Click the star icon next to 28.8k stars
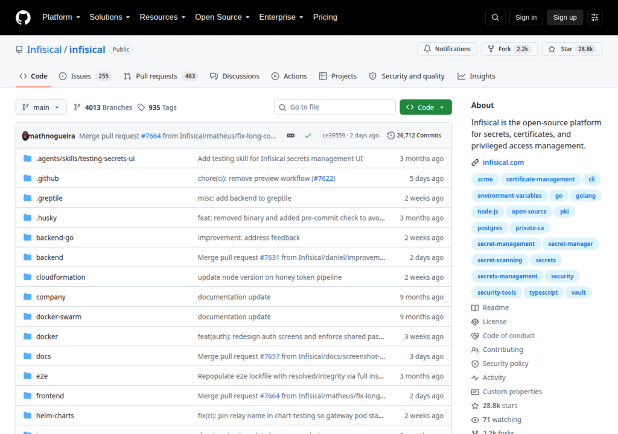The height and width of the screenshot is (434, 618). pos(475,406)
